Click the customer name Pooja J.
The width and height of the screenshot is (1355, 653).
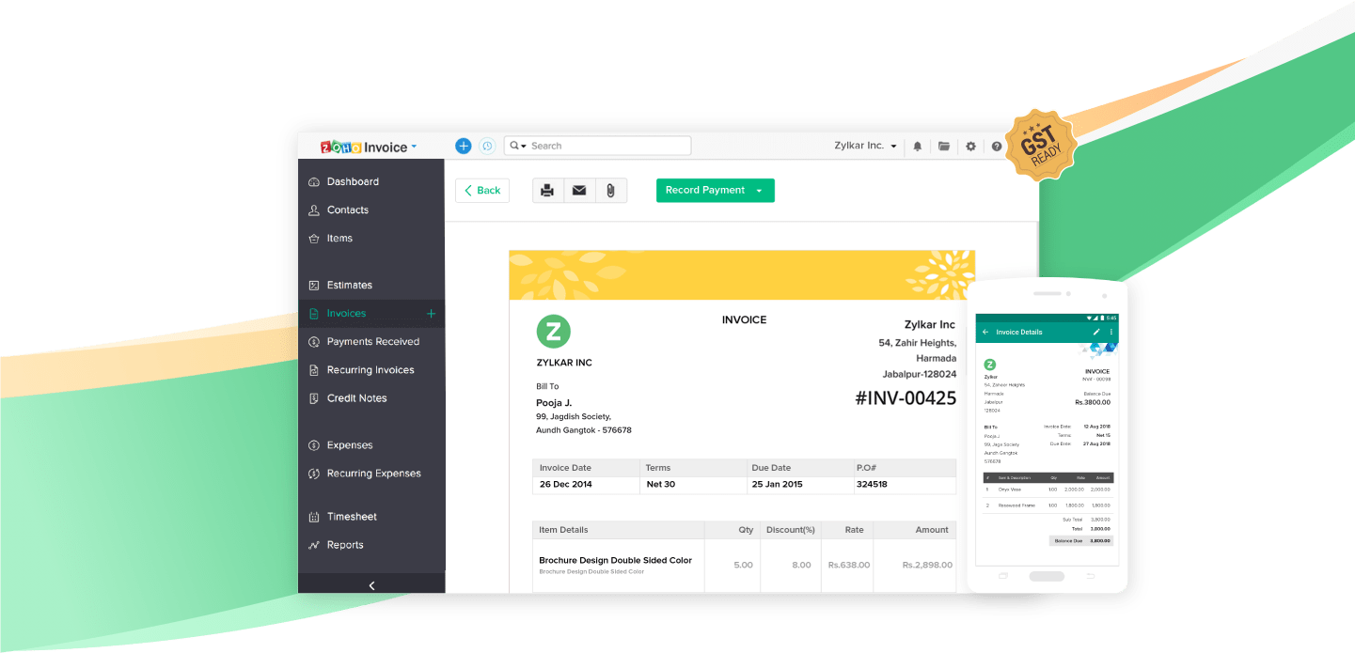[554, 403]
